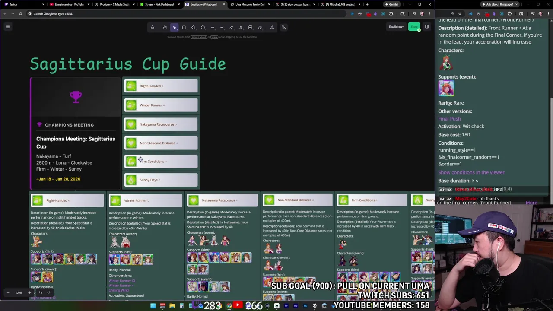Image resolution: width=553 pixels, height=311 pixels.
Task: Click the browser address bar
Action: tap(186, 13)
